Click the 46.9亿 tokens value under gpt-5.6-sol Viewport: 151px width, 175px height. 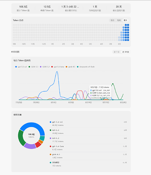[x=58, y=125]
